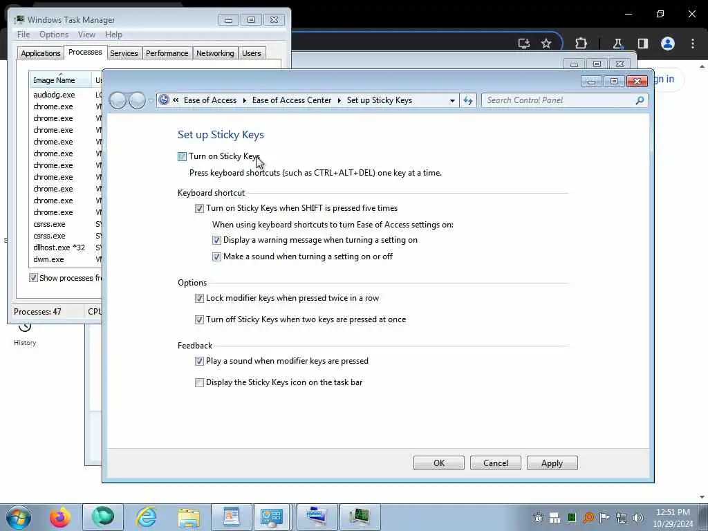Click the network tray icon
Viewport: 708px width, 531px height.
tap(622, 518)
